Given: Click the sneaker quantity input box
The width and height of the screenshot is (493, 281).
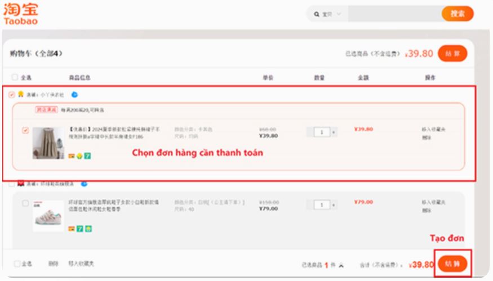Looking at the screenshot, I should click(322, 205).
